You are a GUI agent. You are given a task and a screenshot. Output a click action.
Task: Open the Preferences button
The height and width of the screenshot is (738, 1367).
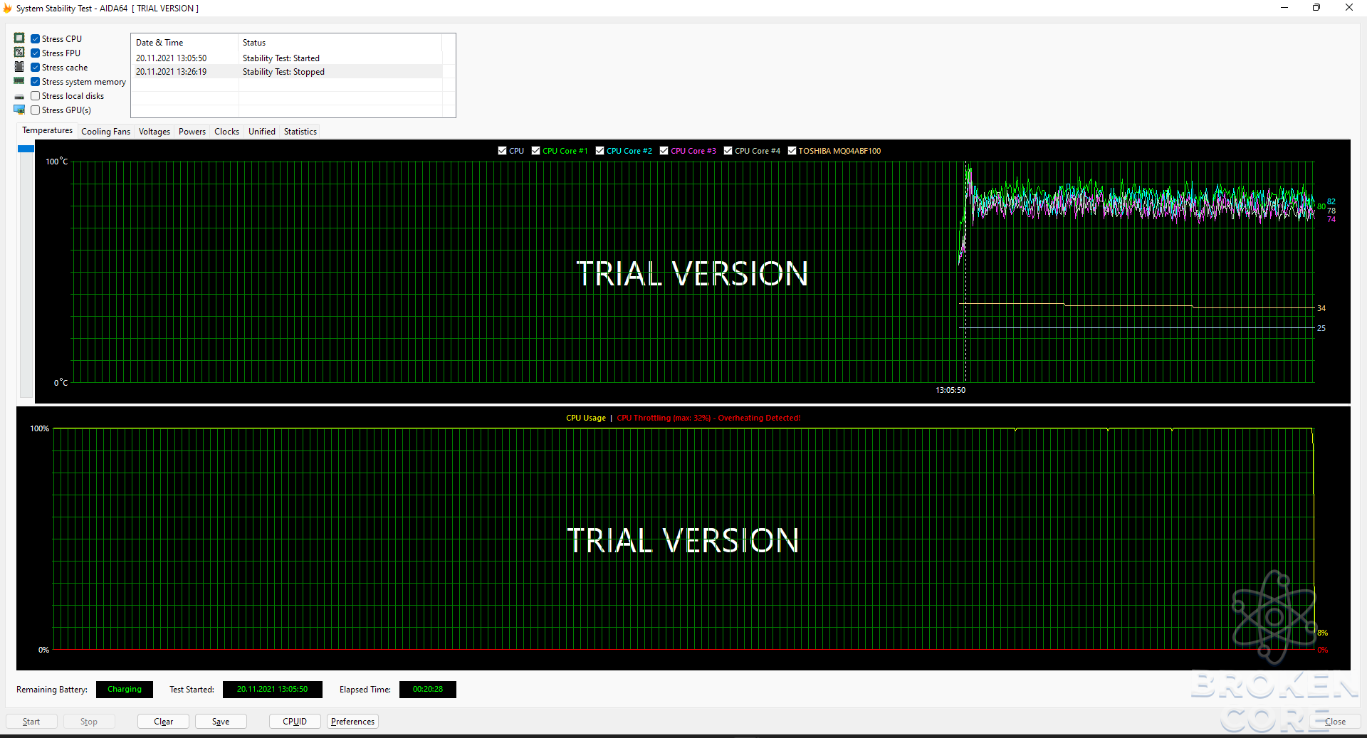[352, 722]
